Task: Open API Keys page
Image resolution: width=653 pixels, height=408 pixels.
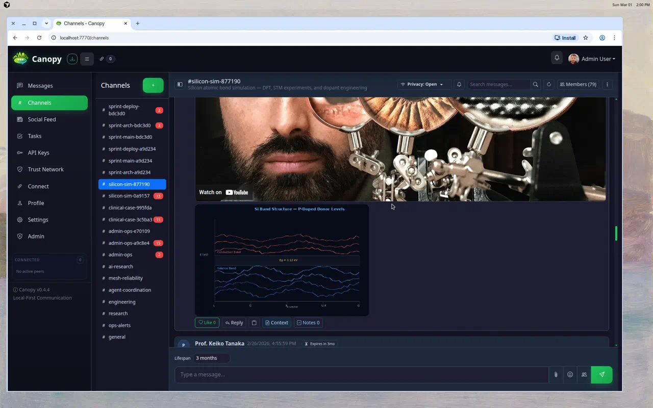Action: point(49,152)
